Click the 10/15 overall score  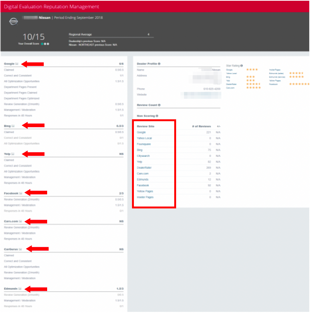tap(34, 37)
